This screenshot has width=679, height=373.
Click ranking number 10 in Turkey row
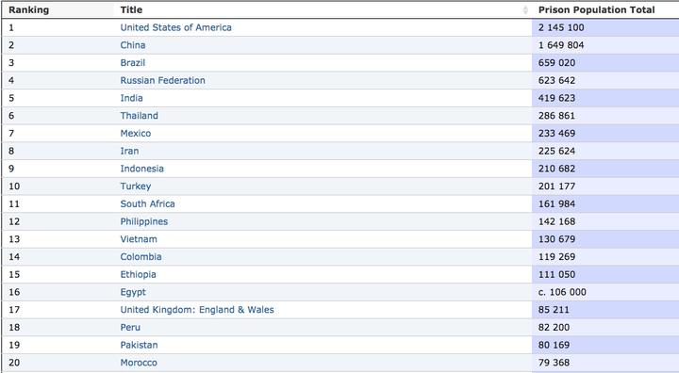pyautogui.click(x=14, y=186)
